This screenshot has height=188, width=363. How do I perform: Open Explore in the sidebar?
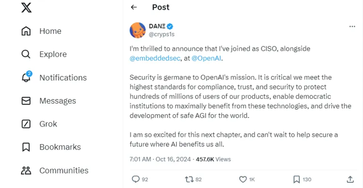pyautogui.click(x=53, y=54)
